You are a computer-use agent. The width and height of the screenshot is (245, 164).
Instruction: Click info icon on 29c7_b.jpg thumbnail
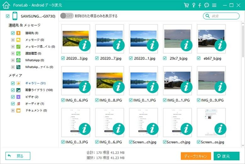[186, 46]
